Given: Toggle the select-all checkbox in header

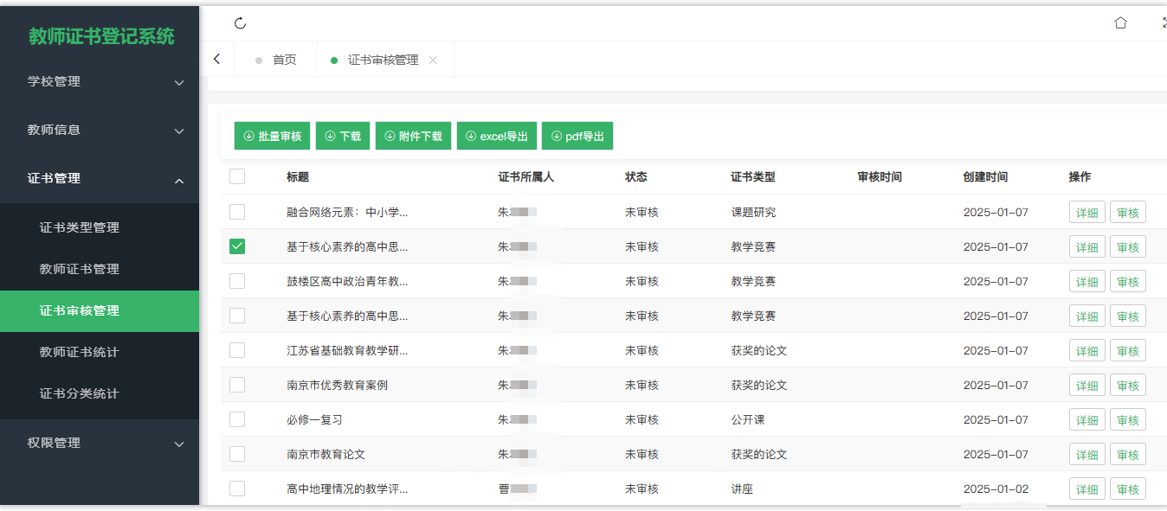Looking at the screenshot, I should (x=237, y=176).
